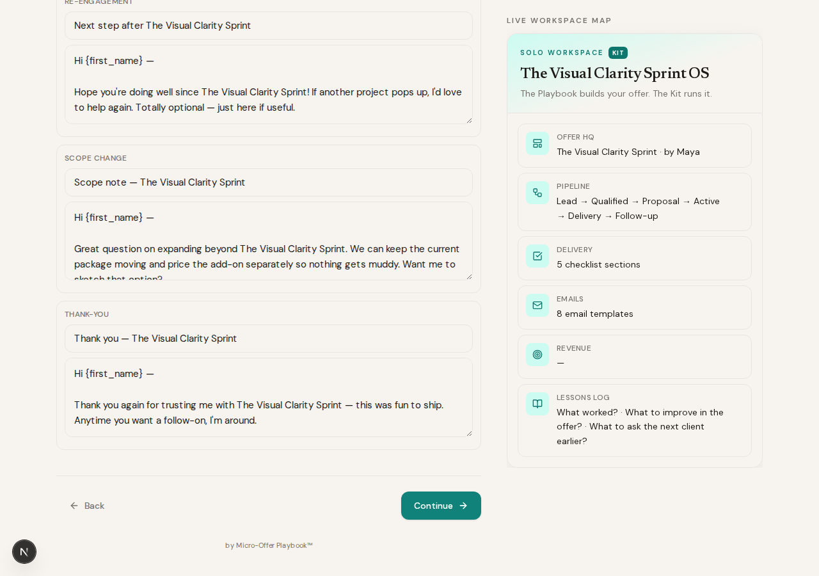
Task: Click the 'EMAILS' label
Action: (570, 299)
